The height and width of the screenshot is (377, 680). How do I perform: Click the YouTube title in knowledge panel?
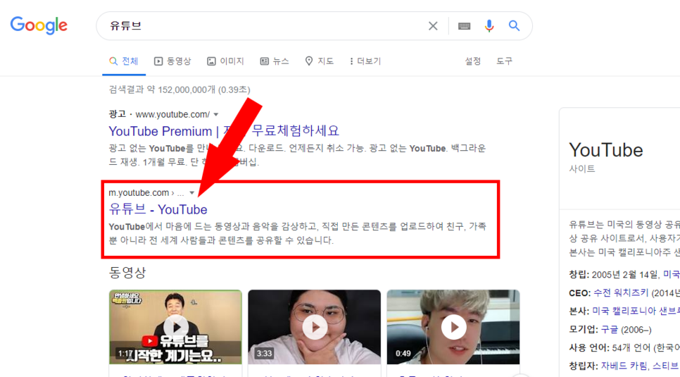click(606, 150)
